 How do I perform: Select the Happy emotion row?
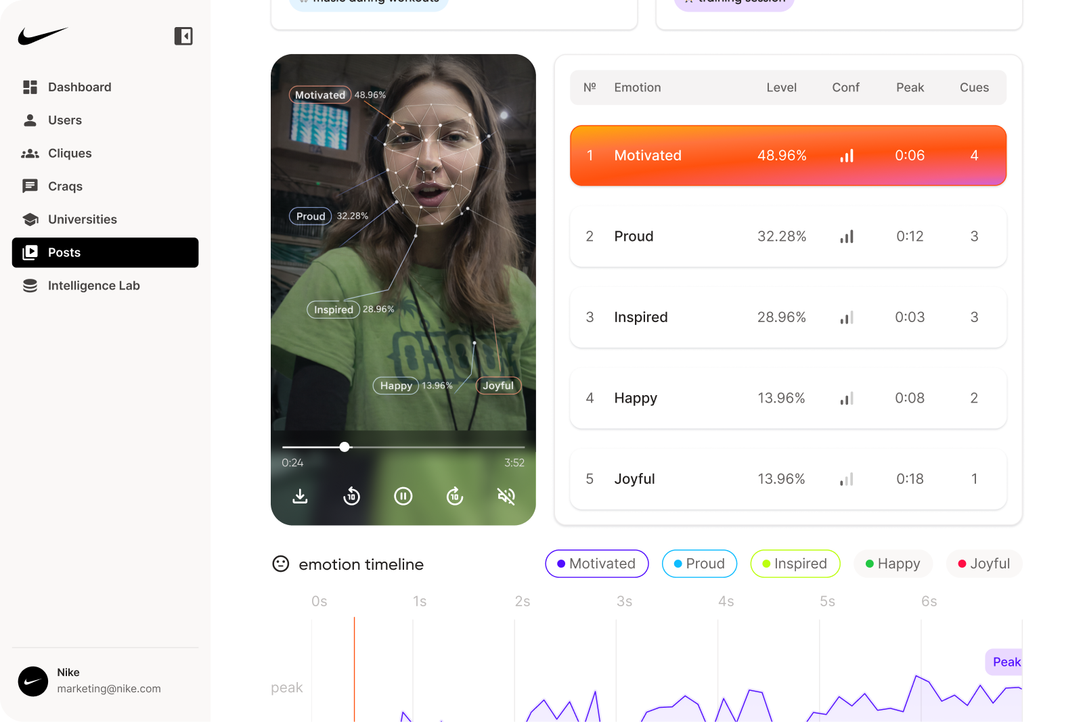click(x=788, y=398)
